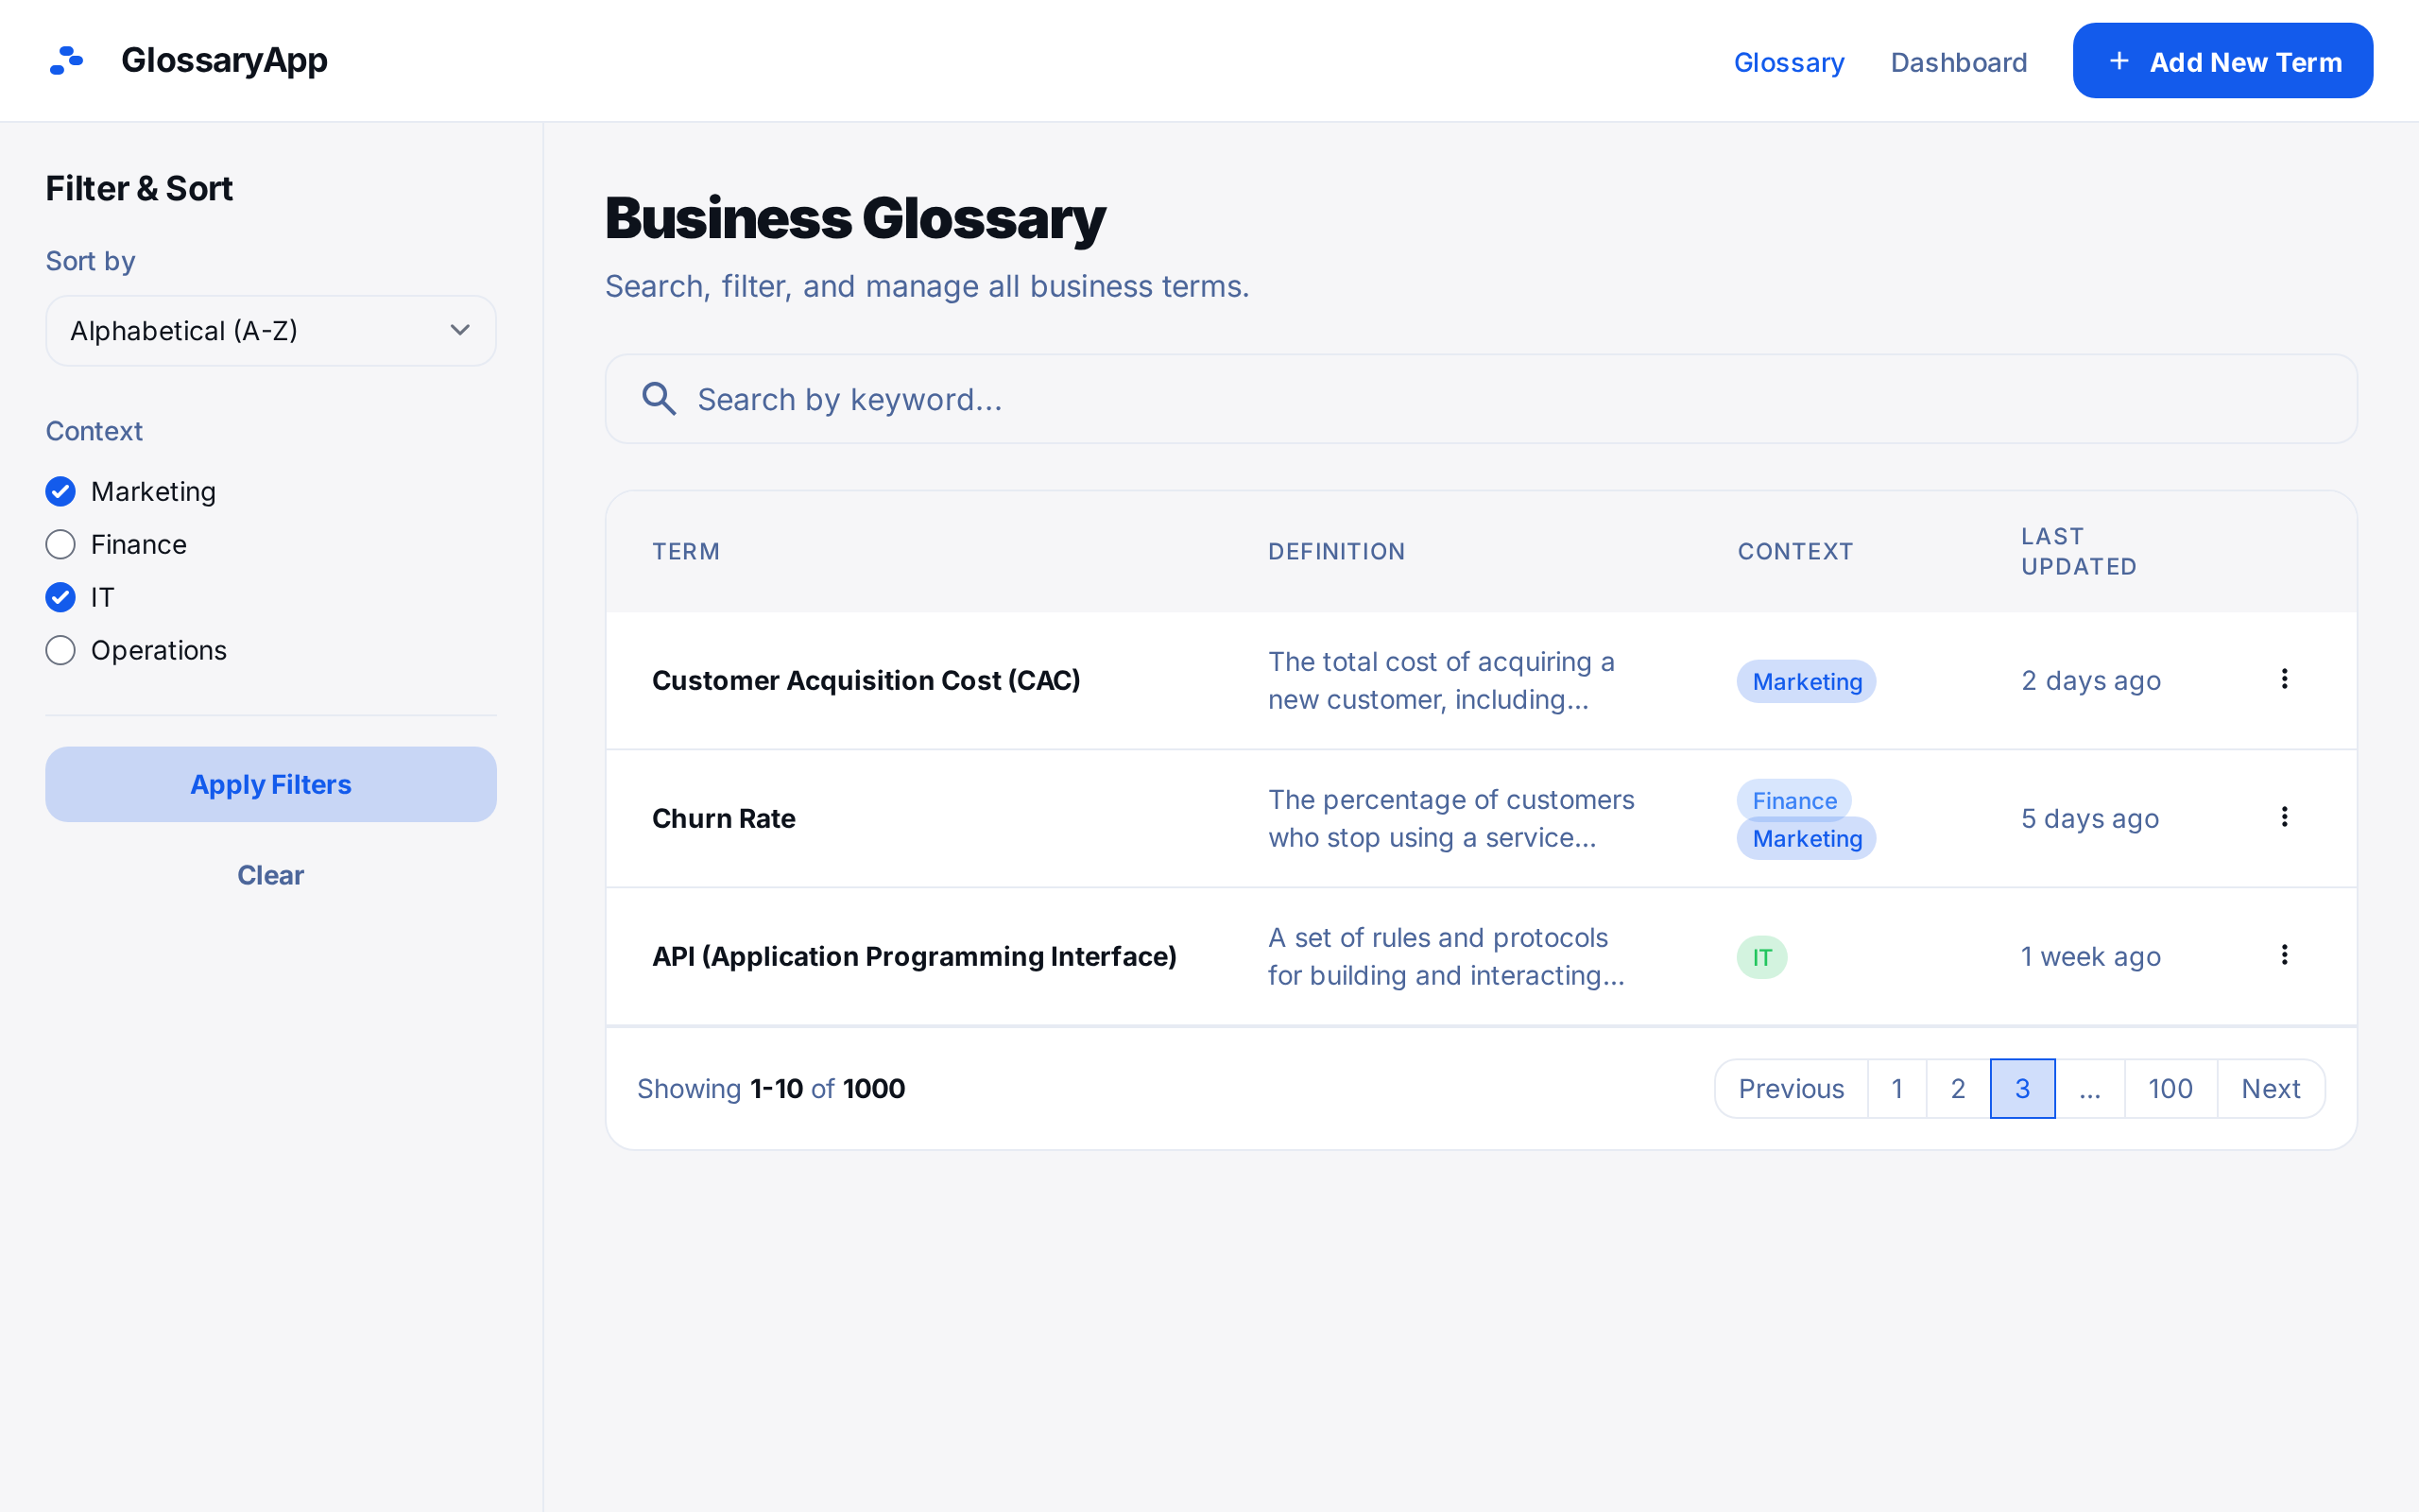The image size is (2419, 1512).
Task: Open the Customer Acquisition Cost row's three-dot menu
Action: pyautogui.click(x=2284, y=680)
